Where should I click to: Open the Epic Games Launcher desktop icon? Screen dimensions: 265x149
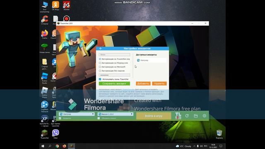55,121
